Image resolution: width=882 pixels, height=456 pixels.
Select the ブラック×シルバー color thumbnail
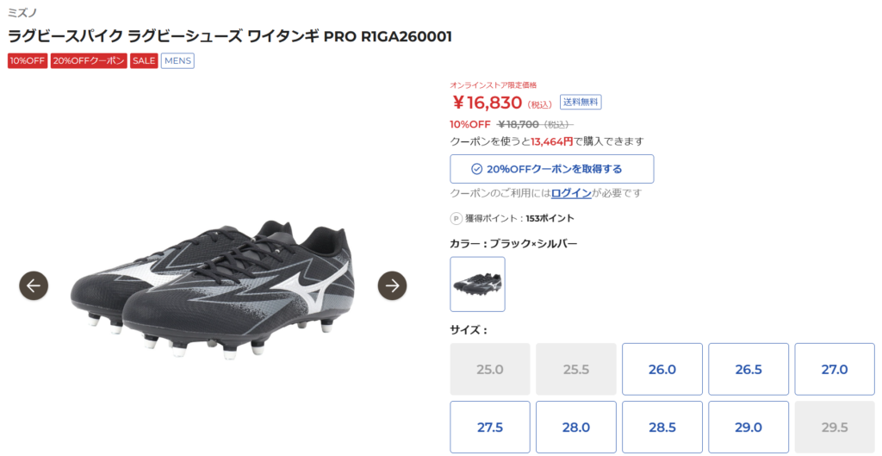tap(477, 284)
